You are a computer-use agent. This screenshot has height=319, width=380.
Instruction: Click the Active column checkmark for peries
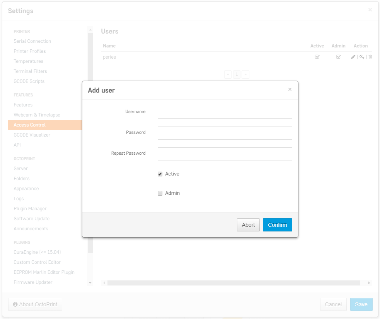point(317,57)
